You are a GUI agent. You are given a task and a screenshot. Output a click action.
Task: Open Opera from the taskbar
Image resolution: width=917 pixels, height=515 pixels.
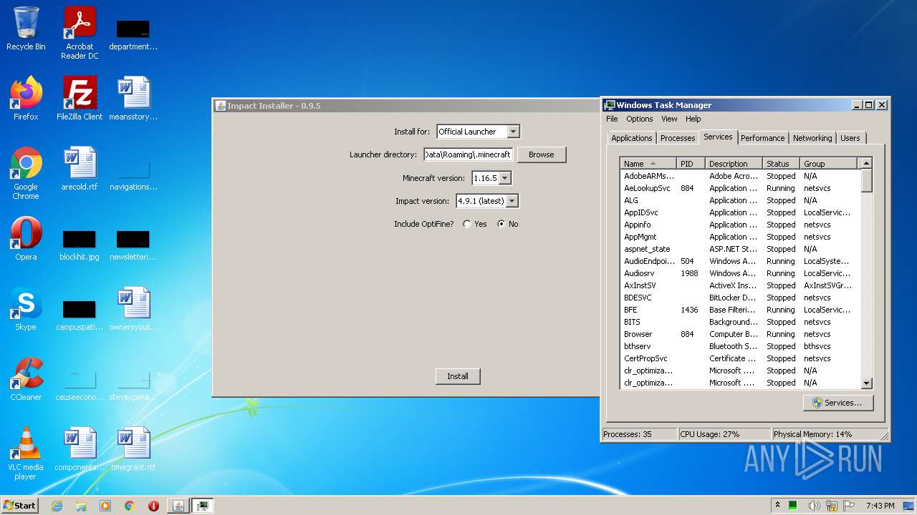[153, 506]
